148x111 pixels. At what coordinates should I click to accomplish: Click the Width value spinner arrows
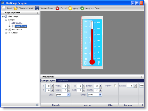(x=69, y=86)
